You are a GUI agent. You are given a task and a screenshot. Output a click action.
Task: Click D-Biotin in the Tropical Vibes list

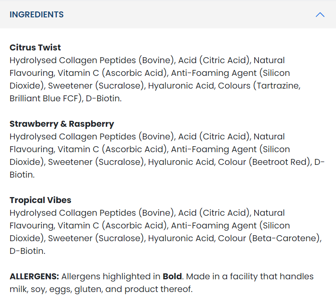pos(26,251)
